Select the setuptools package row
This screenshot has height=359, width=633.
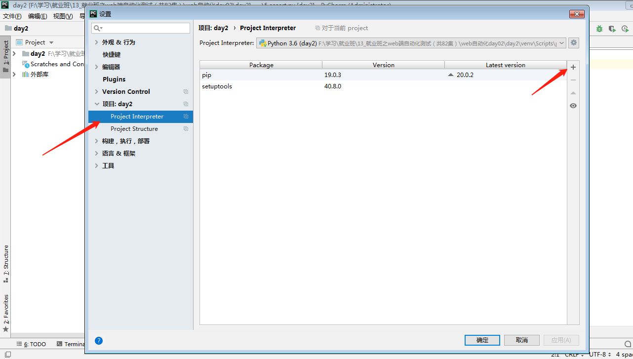click(383, 86)
